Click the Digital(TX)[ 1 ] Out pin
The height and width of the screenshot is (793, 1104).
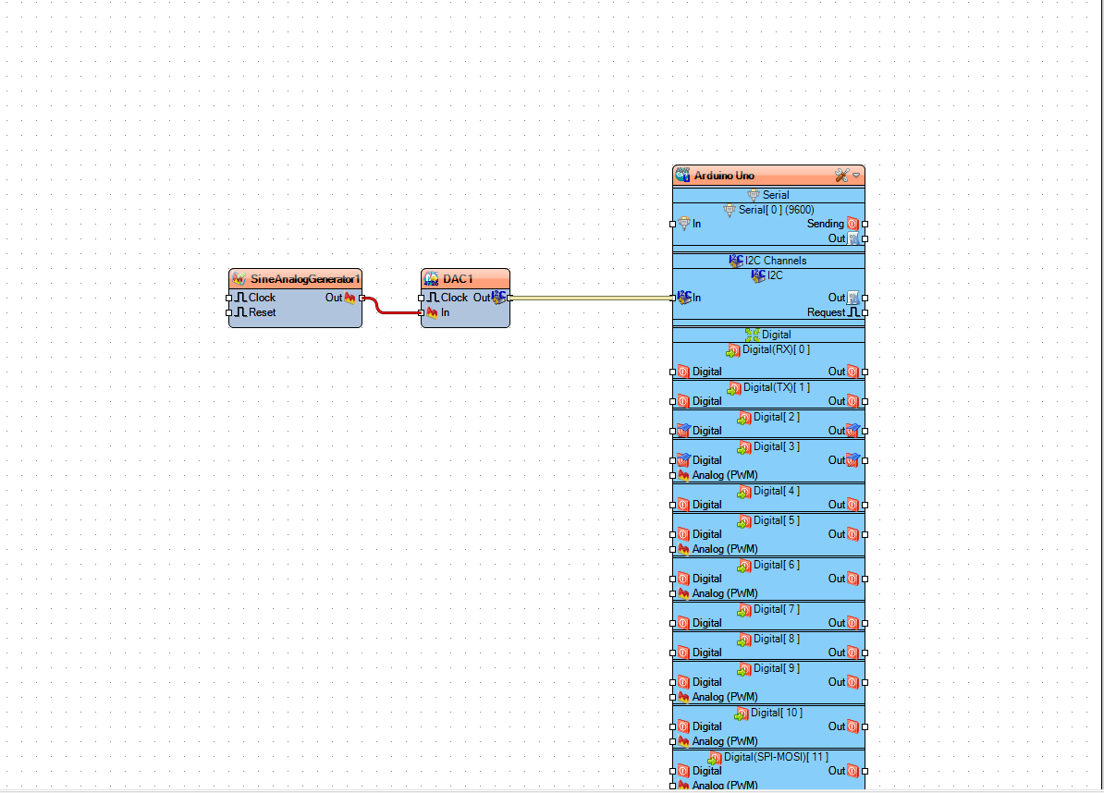point(865,401)
